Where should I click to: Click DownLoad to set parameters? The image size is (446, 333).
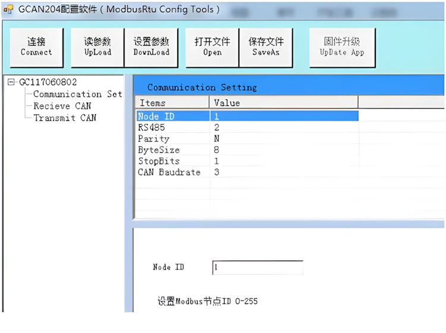click(x=151, y=46)
